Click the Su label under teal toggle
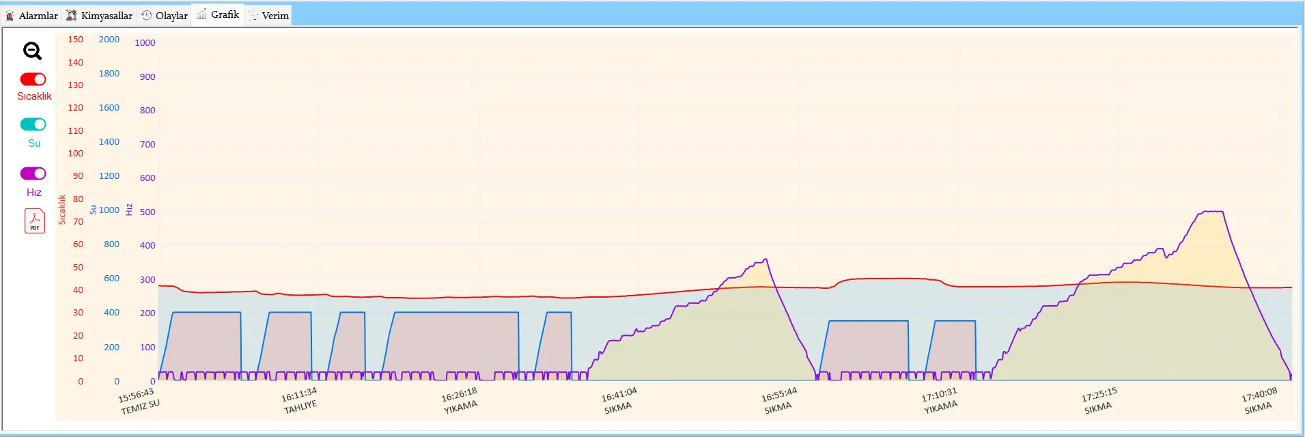The image size is (1305, 437). [x=34, y=143]
